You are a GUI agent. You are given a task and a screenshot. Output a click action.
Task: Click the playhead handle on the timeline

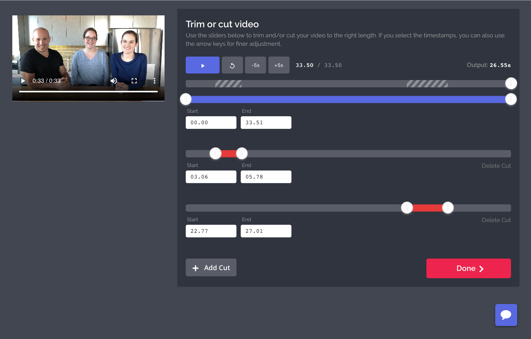click(x=511, y=83)
